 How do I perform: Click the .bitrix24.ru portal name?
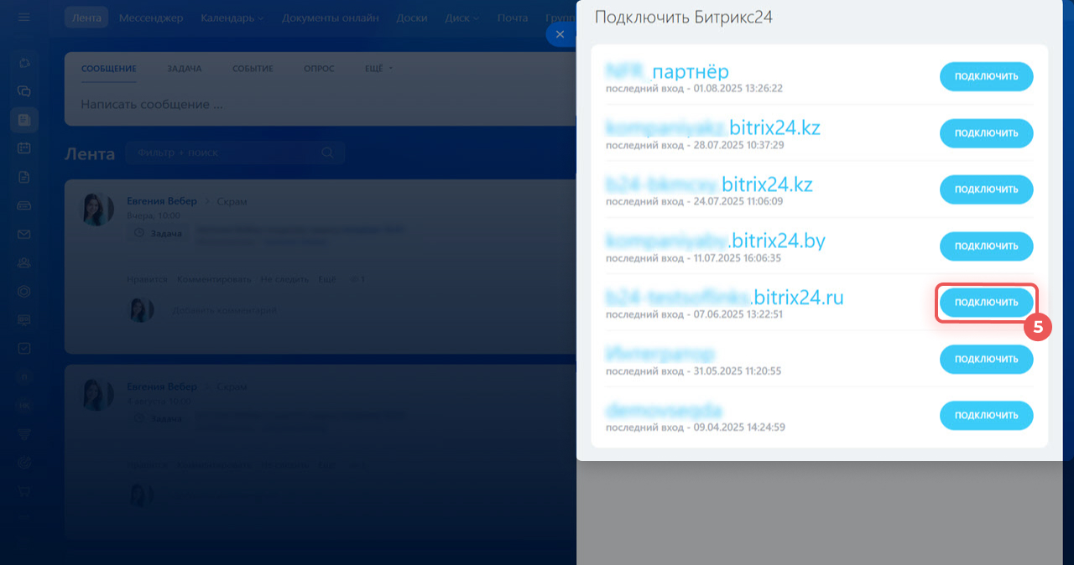[x=725, y=297]
